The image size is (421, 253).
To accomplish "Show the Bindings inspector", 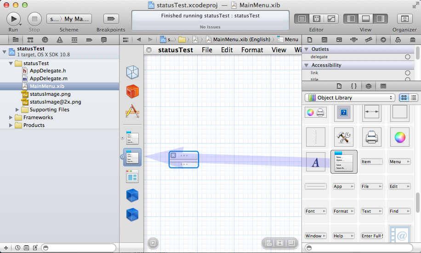I will point(398,40).
